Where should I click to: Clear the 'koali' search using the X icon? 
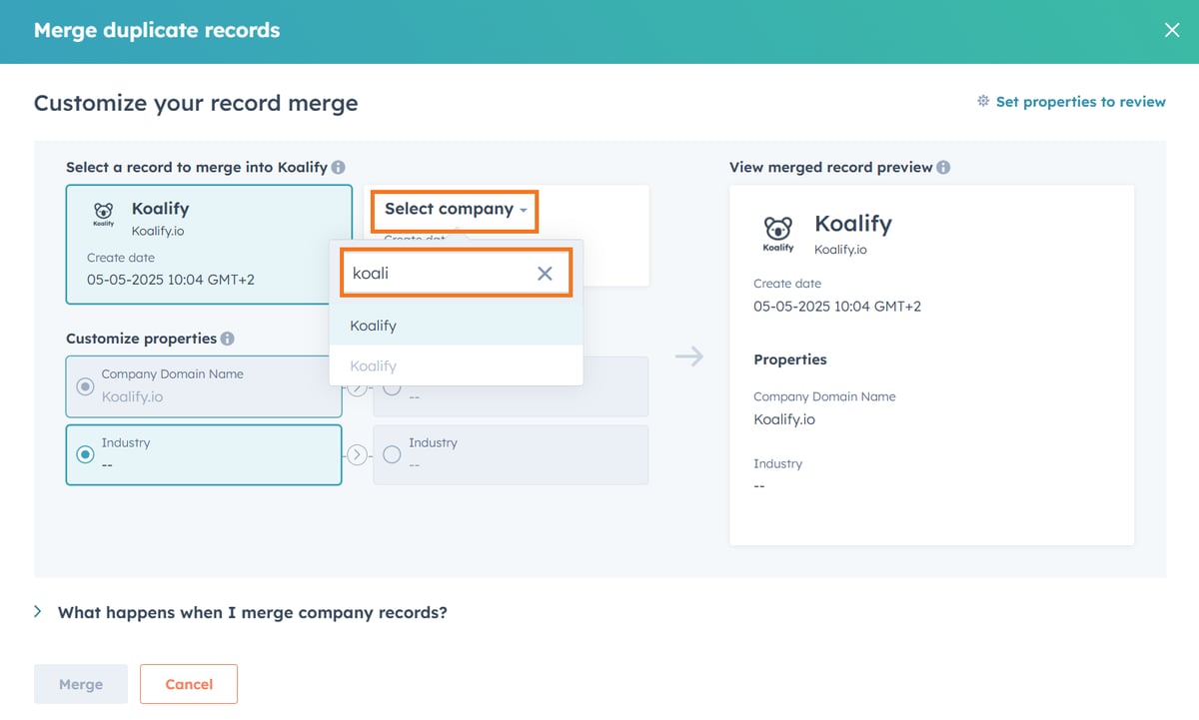(x=545, y=274)
